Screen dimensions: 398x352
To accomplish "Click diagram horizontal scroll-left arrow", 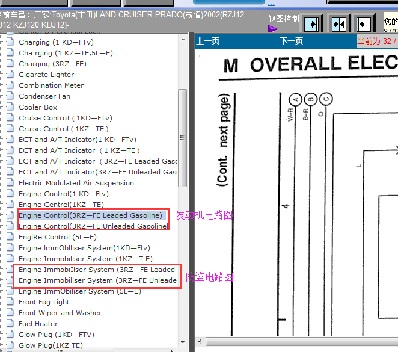I will (200, 341).
